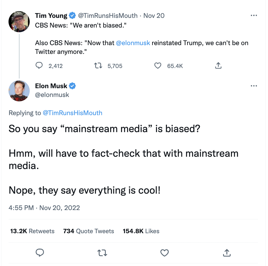Reply to Elon Musk's tweet

(x=40, y=253)
